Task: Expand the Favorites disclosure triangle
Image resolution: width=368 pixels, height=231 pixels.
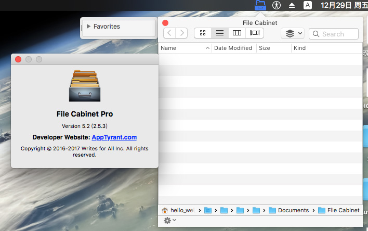Action: click(88, 26)
